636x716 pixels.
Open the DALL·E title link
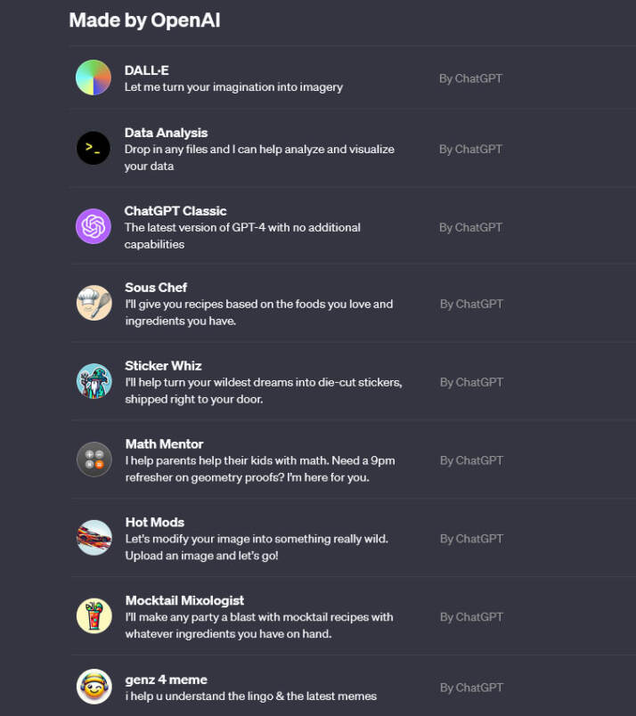[147, 70]
